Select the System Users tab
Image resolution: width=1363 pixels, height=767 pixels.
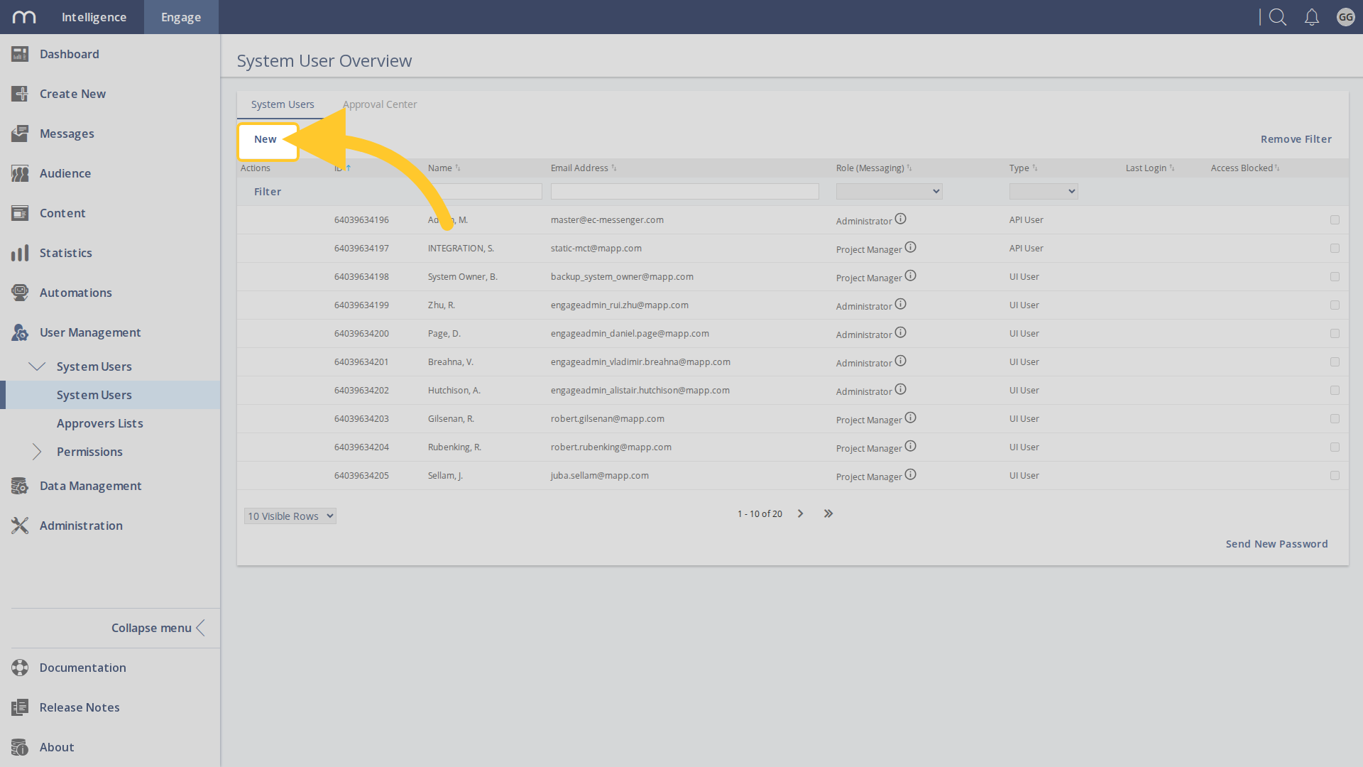click(283, 104)
